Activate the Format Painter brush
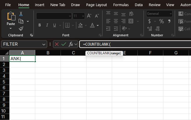 click(21, 29)
